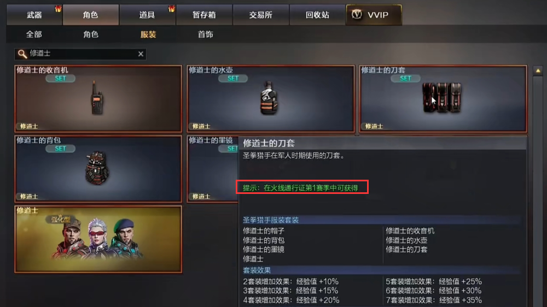Click SET badge on 修道士的背包
Viewport: 547px width, 307px height.
pyautogui.click(x=60, y=149)
